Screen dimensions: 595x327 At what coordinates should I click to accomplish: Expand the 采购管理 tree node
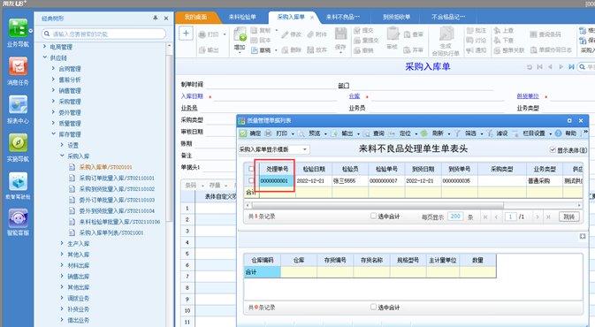click(54, 102)
